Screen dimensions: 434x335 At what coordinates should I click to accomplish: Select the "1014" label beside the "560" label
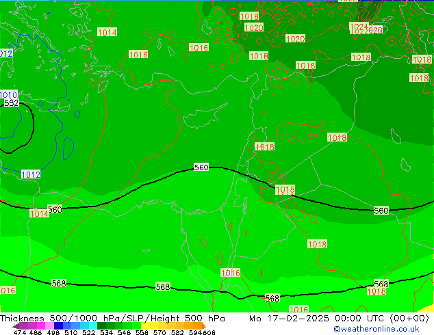(39, 214)
